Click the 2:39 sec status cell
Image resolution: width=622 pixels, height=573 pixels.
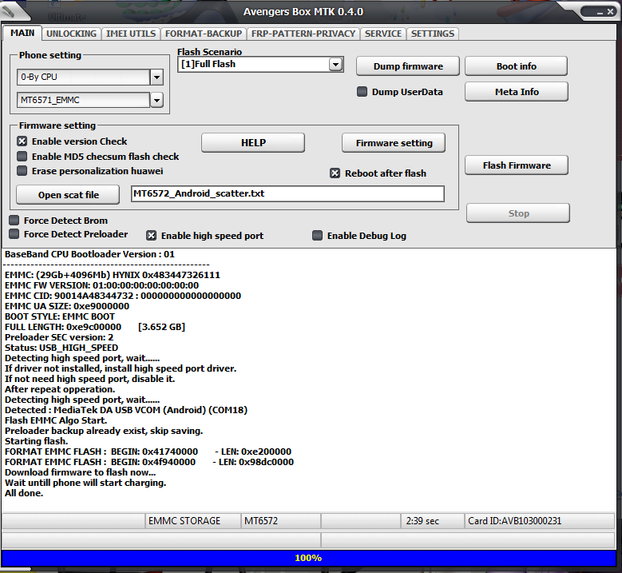tap(433, 521)
